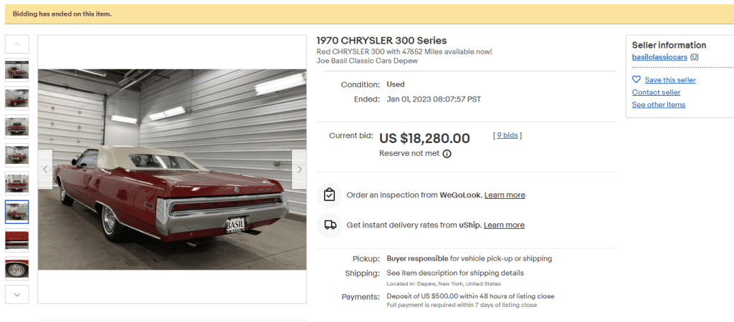734x322 pixels.
Task: Show the previous car photo with left arrow
Action: [x=45, y=170]
